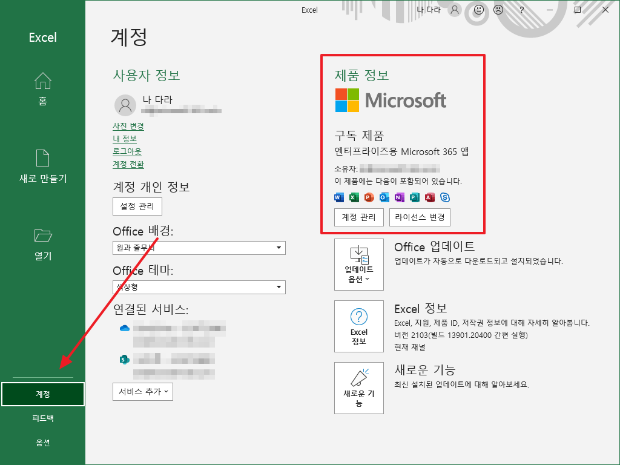Click the 설정 관리 button
The image size is (620, 465).
click(x=137, y=206)
